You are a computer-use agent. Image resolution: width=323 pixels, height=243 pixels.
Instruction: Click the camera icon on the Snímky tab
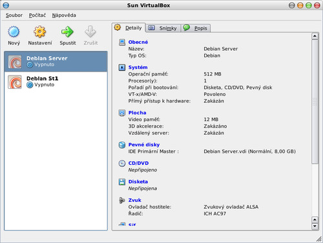tap(151, 28)
